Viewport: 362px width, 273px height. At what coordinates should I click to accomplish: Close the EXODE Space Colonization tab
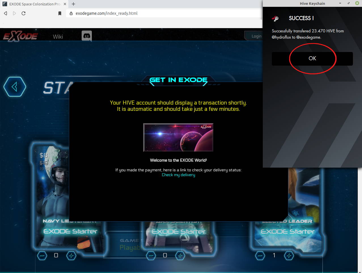(x=65, y=4)
